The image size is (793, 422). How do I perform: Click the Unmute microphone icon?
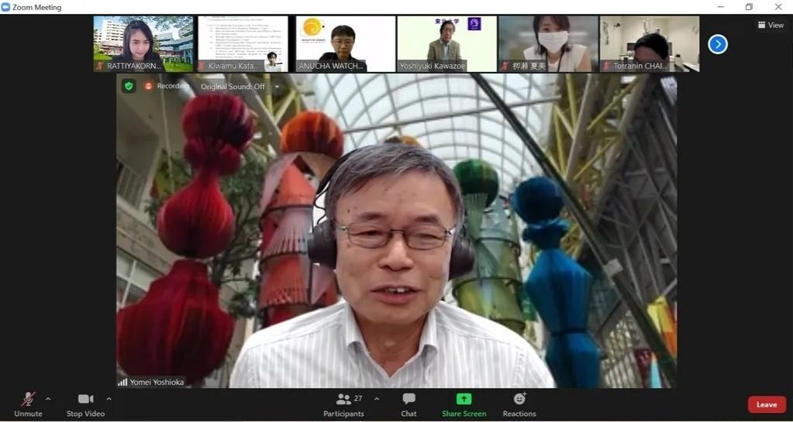28,399
